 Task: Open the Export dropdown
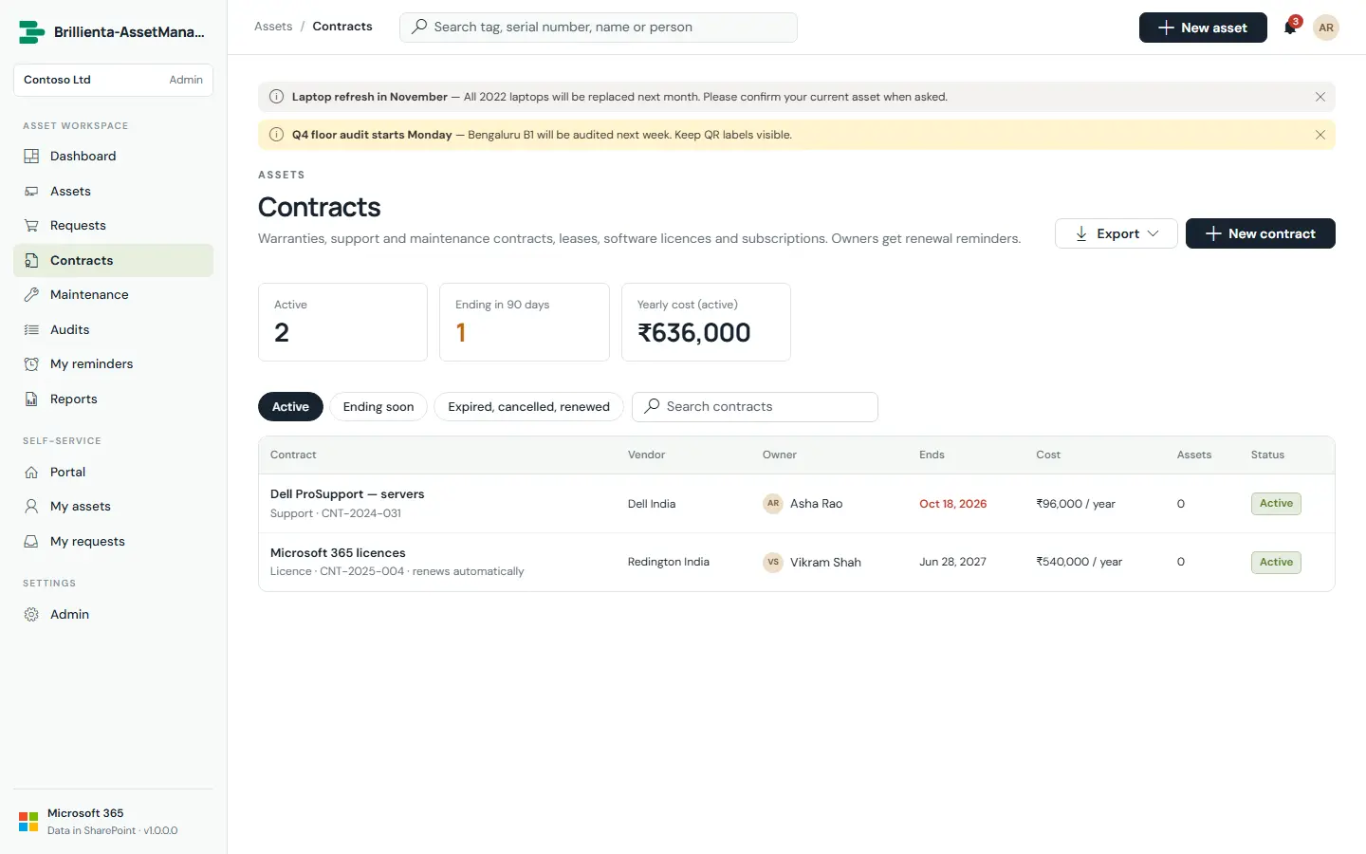(1117, 233)
